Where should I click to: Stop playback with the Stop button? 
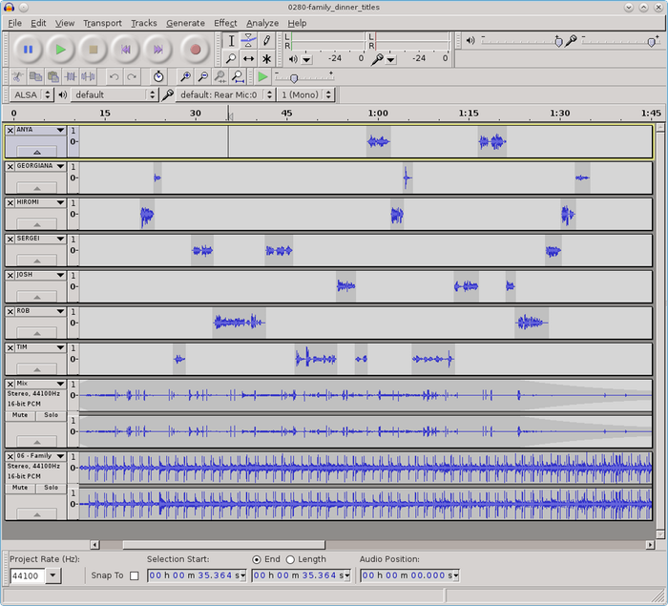[x=94, y=50]
